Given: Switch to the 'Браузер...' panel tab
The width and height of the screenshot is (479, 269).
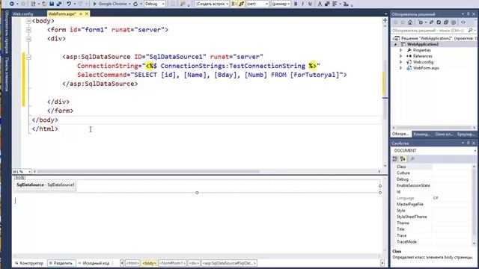Looking at the screenshot, I should click(466, 134).
